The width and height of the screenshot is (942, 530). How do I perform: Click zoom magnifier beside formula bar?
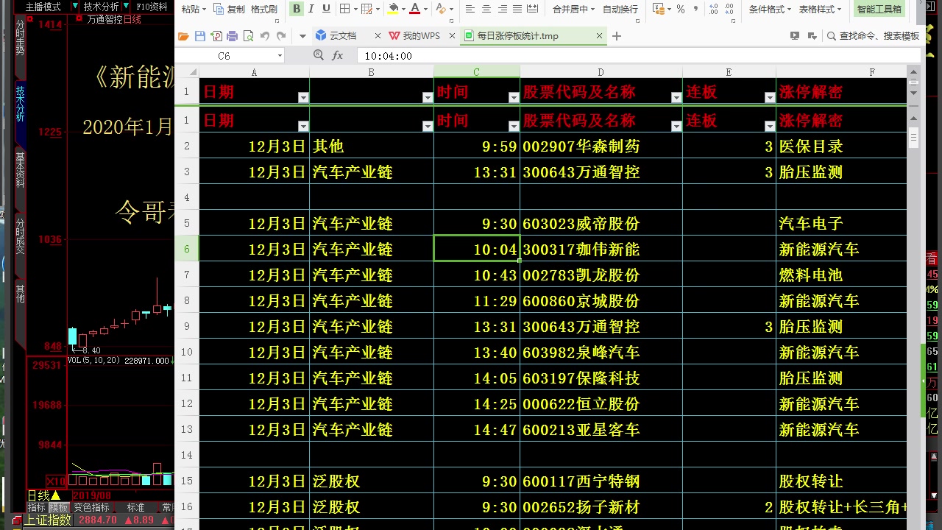[319, 55]
